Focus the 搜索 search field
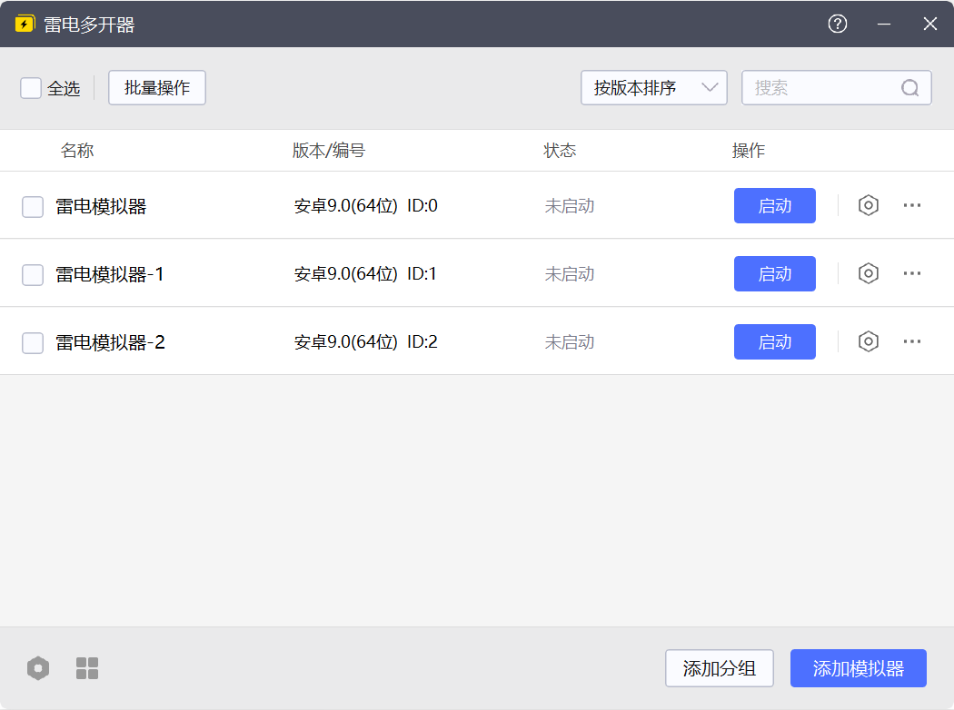 click(837, 87)
